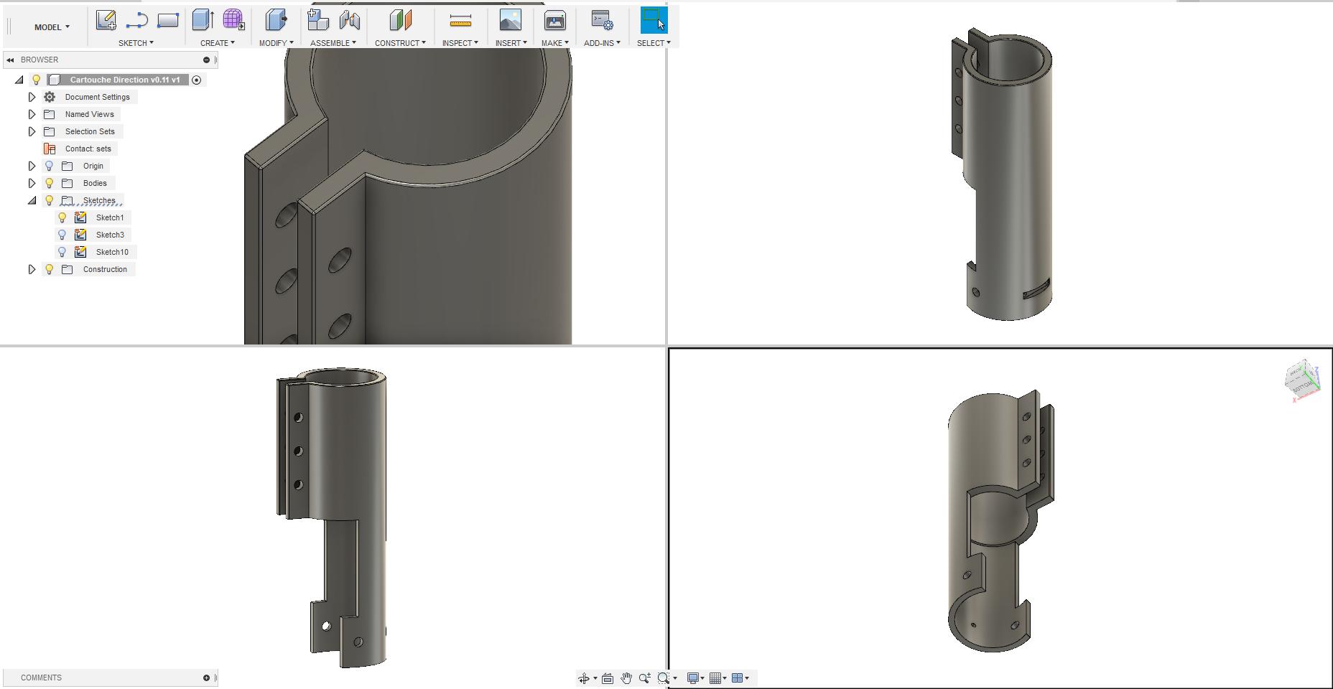1333x689 pixels.
Task: Collapse the Browser panel arrows
Action: [x=10, y=60]
